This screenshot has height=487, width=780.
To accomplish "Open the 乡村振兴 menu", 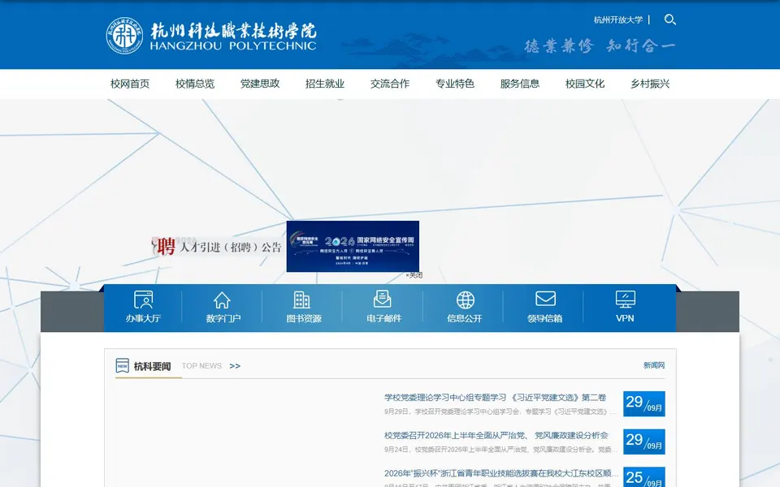I will coord(650,84).
